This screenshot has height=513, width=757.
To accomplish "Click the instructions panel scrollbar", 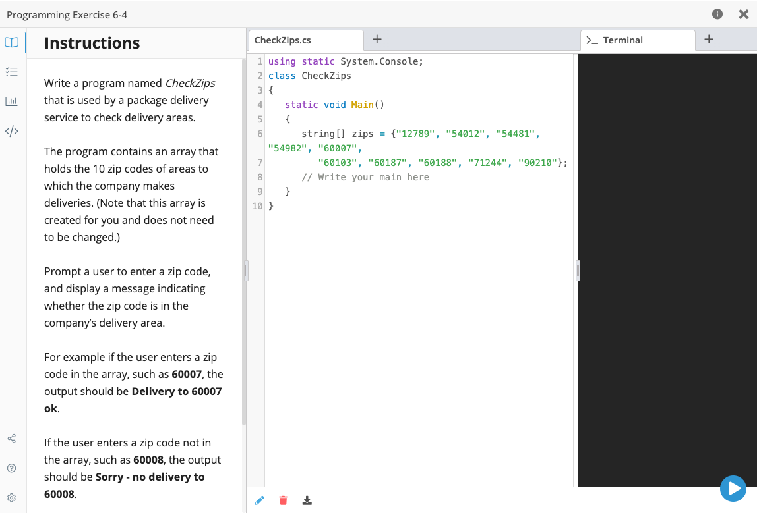I will 244,241.
